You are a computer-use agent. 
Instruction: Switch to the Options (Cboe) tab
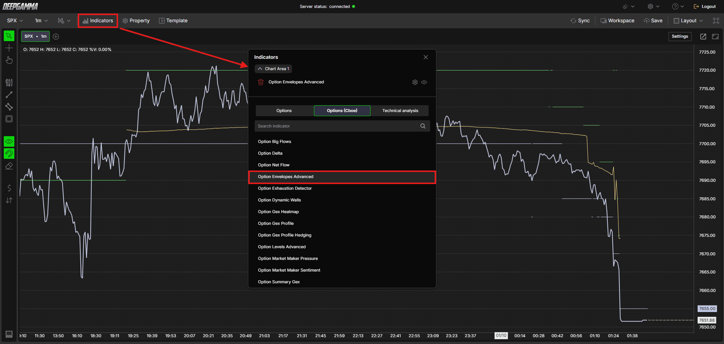342,111
